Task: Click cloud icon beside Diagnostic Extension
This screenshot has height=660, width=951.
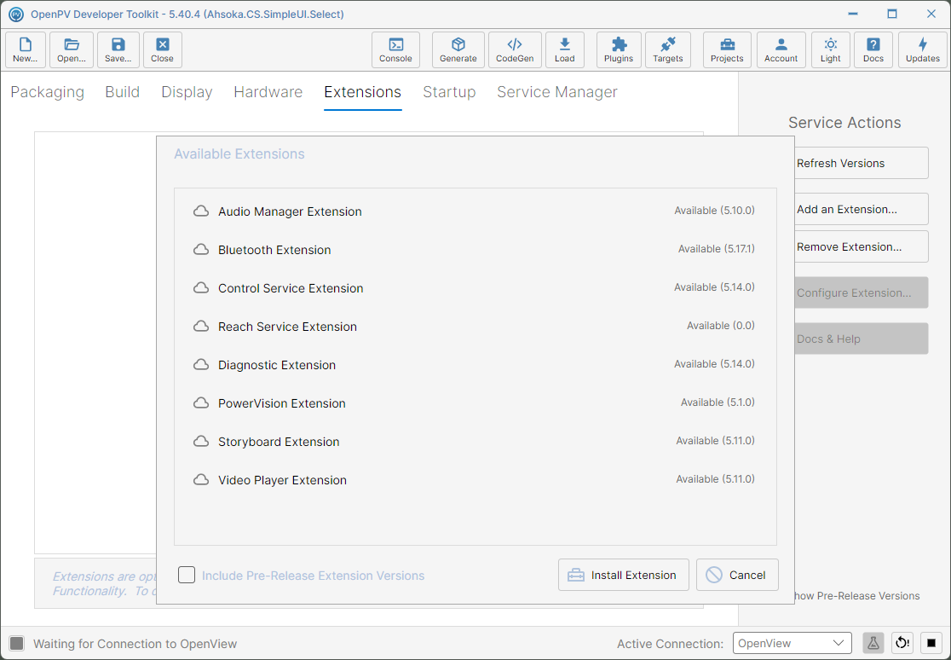Action: [201, 364]
